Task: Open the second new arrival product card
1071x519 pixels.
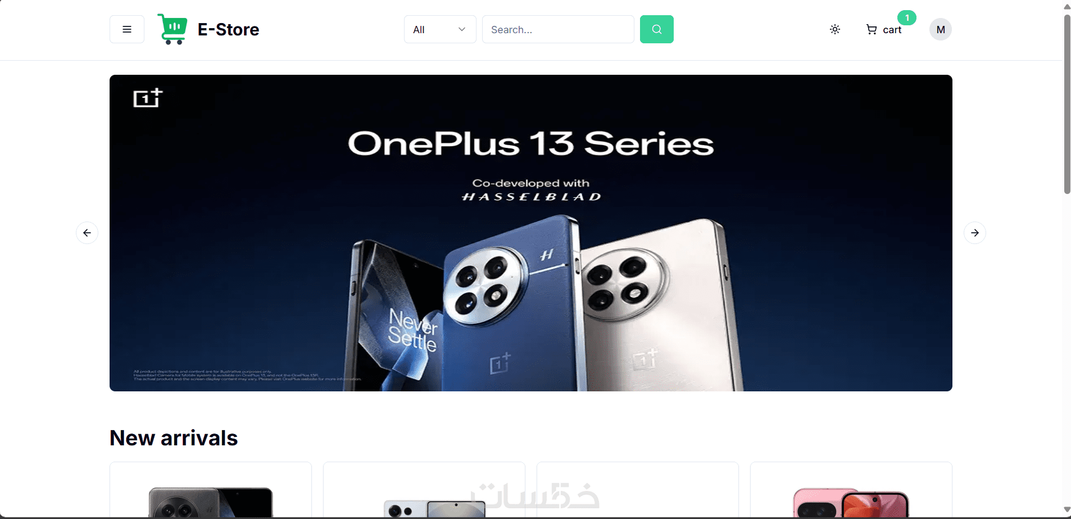Action: (424, 490)
